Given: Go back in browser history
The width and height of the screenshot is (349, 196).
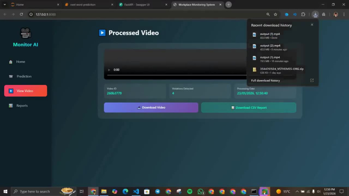Looking at the screenshot, I should click(x=5, y=14).
